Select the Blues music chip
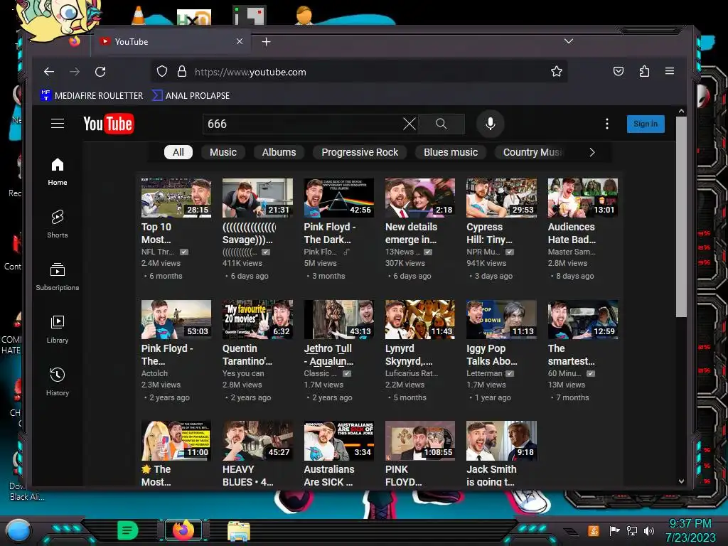This screenshot has width=728, height=546. [450, 152]
